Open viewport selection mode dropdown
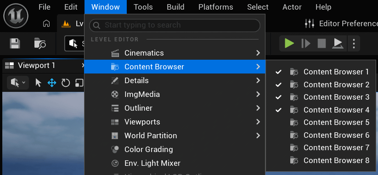The image size is (378, 175). pyautogui.click(x=18, y=83)
